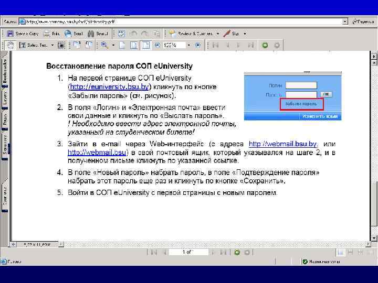The image size is (378, 283).
Task: Open the zoom percentage dropdown
Action: tap(189, 45)
